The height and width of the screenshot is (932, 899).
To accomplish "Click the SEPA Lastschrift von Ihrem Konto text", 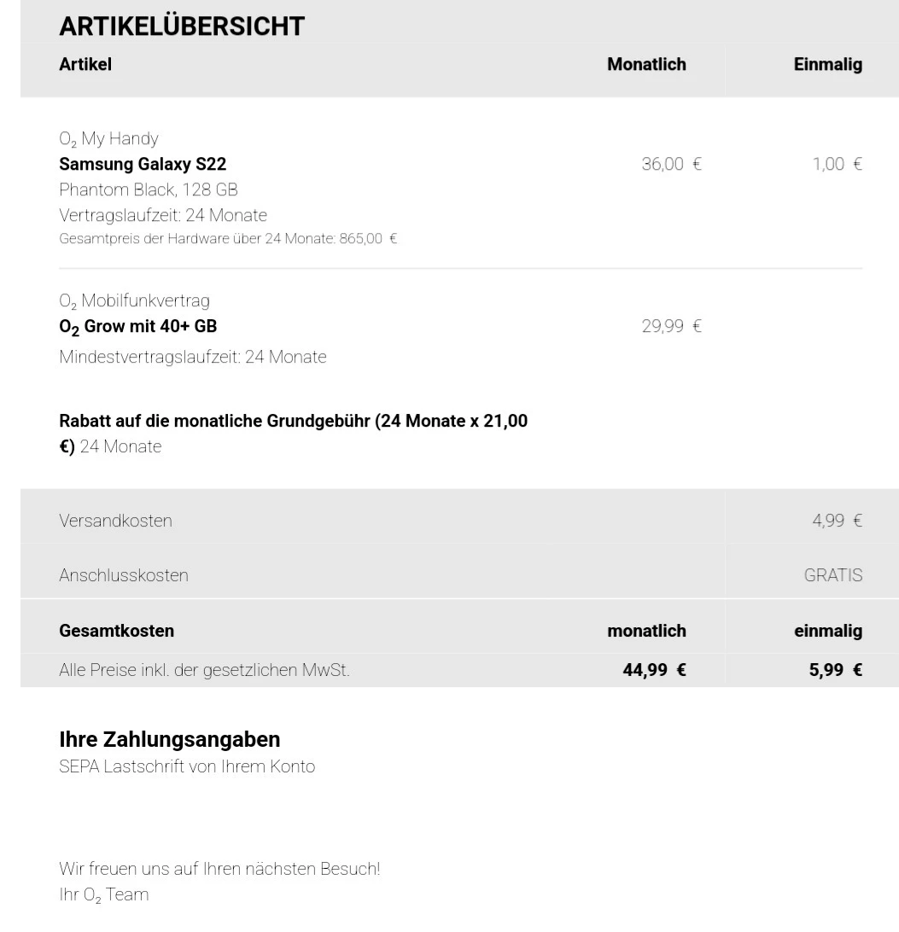I will [x=187, y=766].
